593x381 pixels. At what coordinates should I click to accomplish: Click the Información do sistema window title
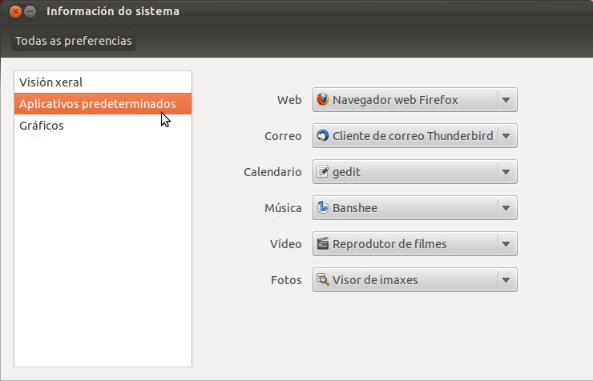pos(113,11)
